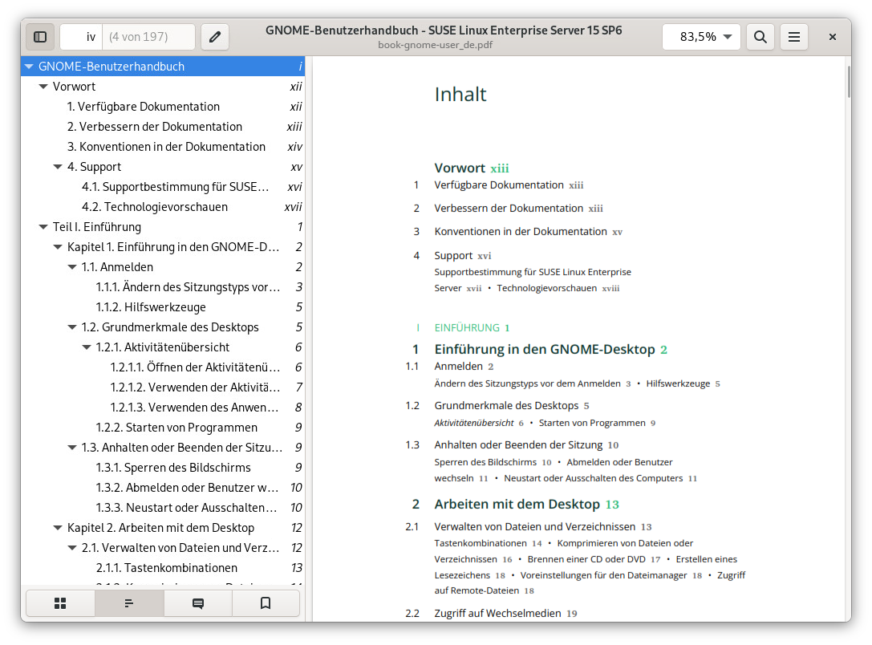
Task: Close the document viewer window
Action: (x=833, y=37)
